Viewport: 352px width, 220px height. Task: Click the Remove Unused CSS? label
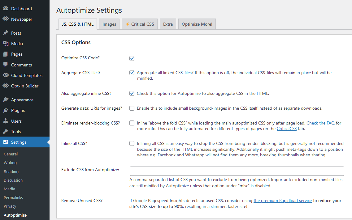(x=82, y=201)
